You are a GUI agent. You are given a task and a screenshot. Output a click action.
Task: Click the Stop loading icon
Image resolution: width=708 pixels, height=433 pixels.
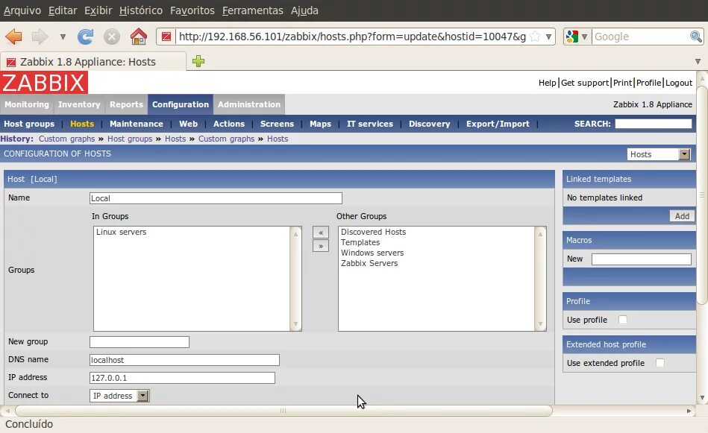tap(111, 37)
